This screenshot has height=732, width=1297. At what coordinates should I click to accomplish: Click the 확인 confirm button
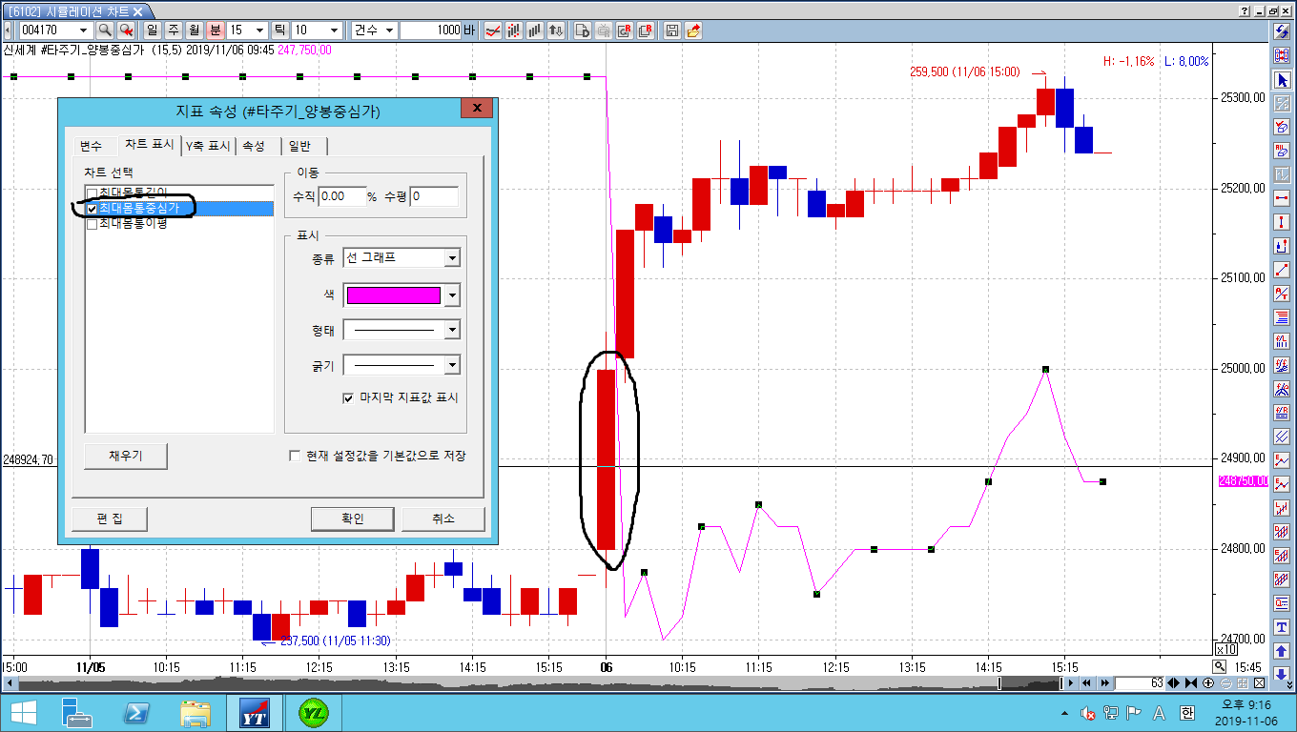click(352, 518)
